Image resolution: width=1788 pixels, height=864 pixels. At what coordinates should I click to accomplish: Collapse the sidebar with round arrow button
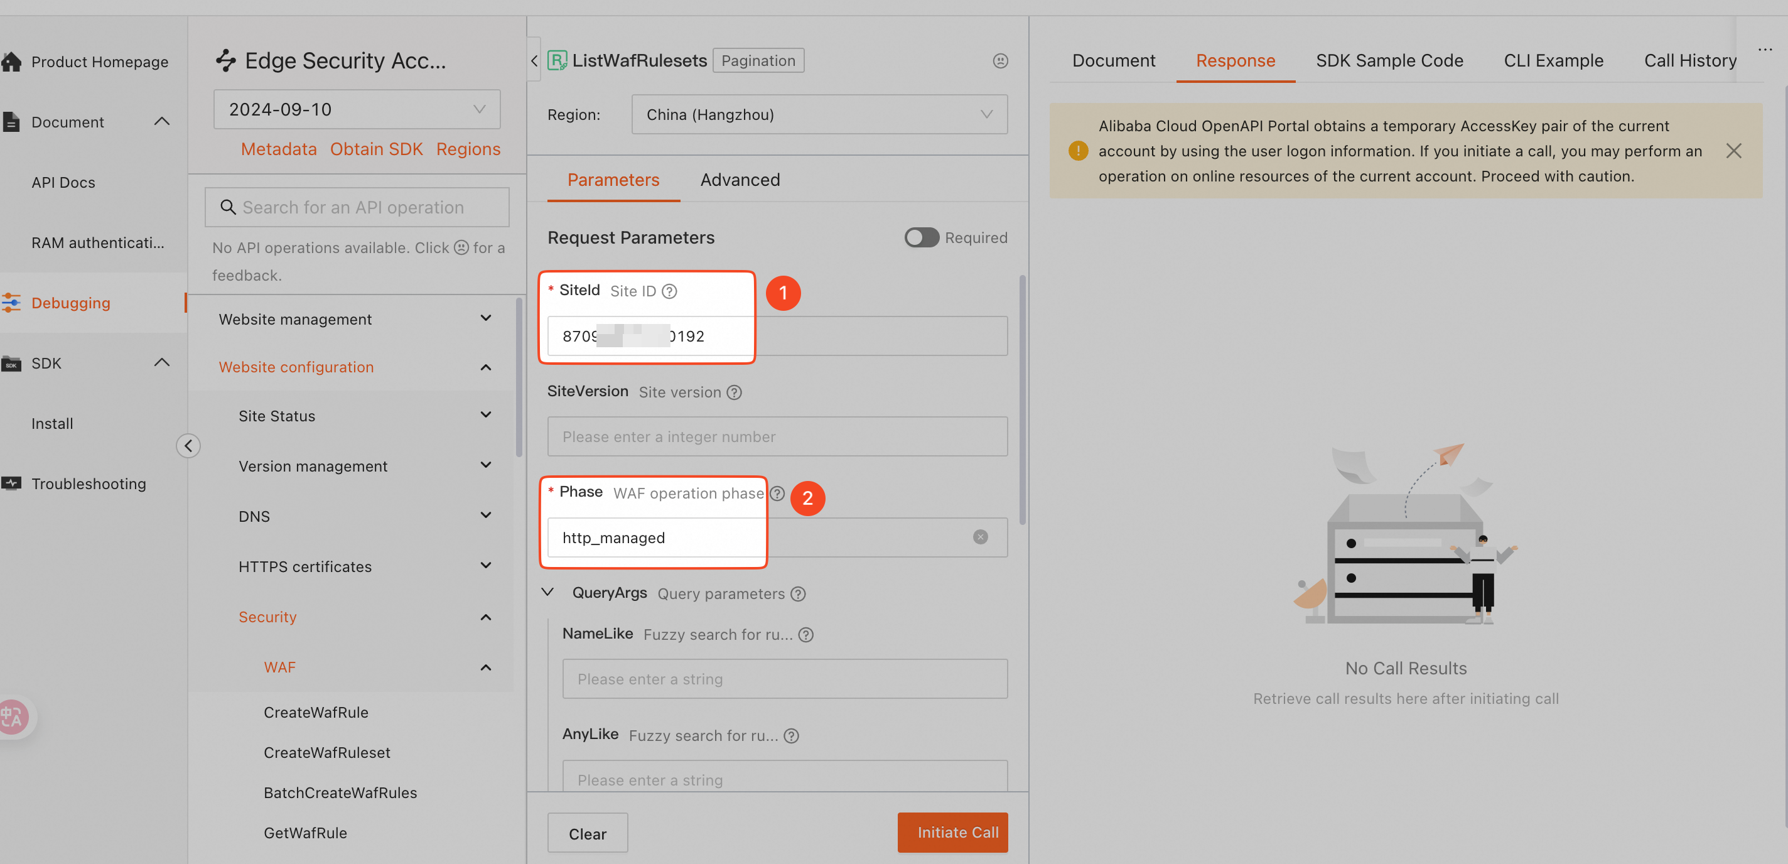point(188,446)
